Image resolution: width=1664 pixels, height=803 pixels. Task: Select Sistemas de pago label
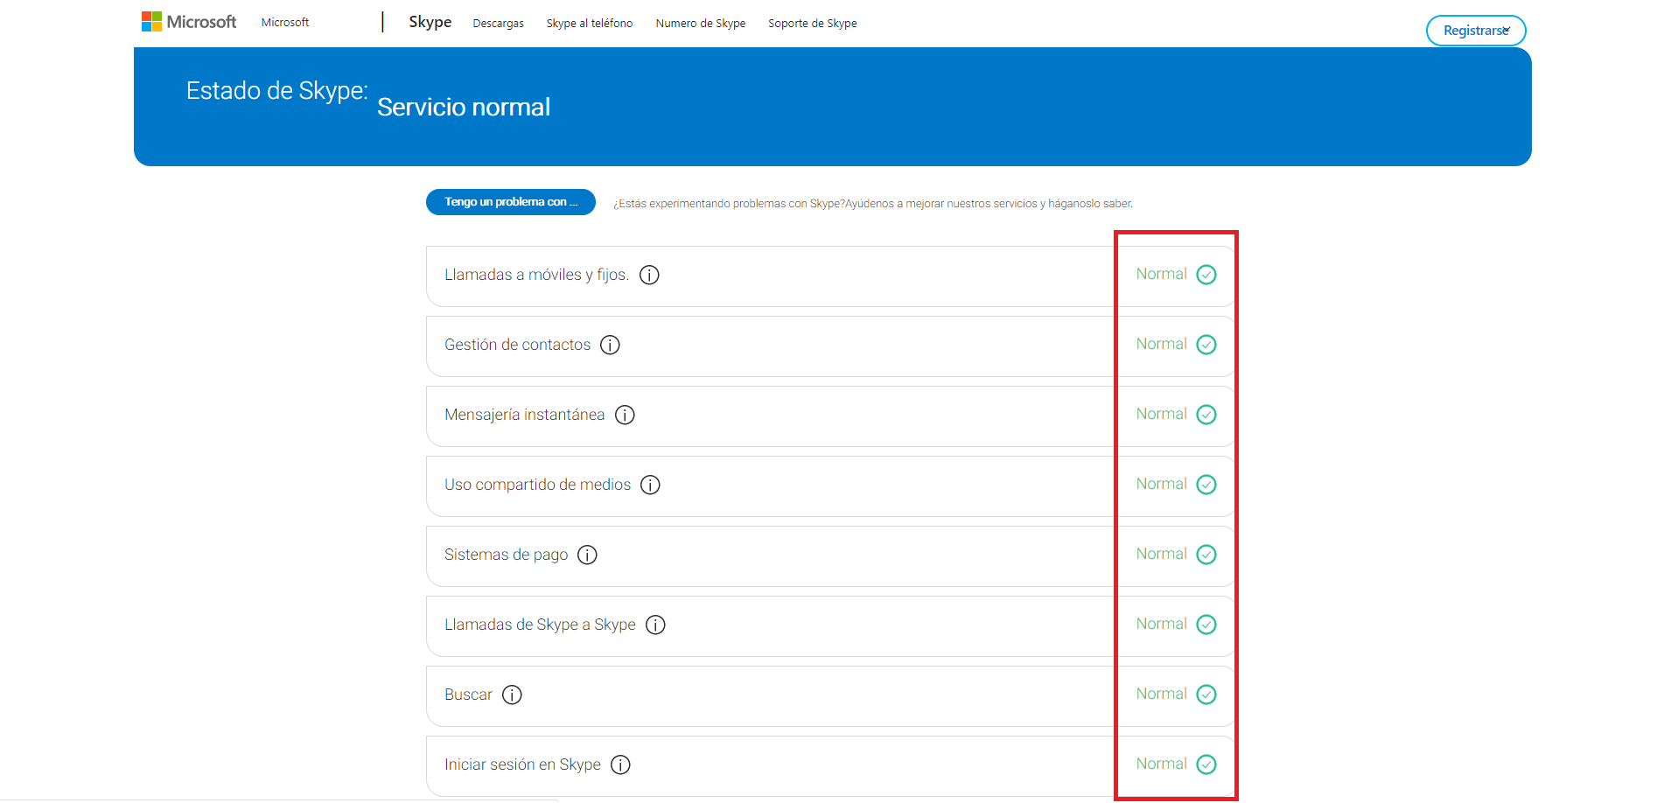click(x=506, y=555)
